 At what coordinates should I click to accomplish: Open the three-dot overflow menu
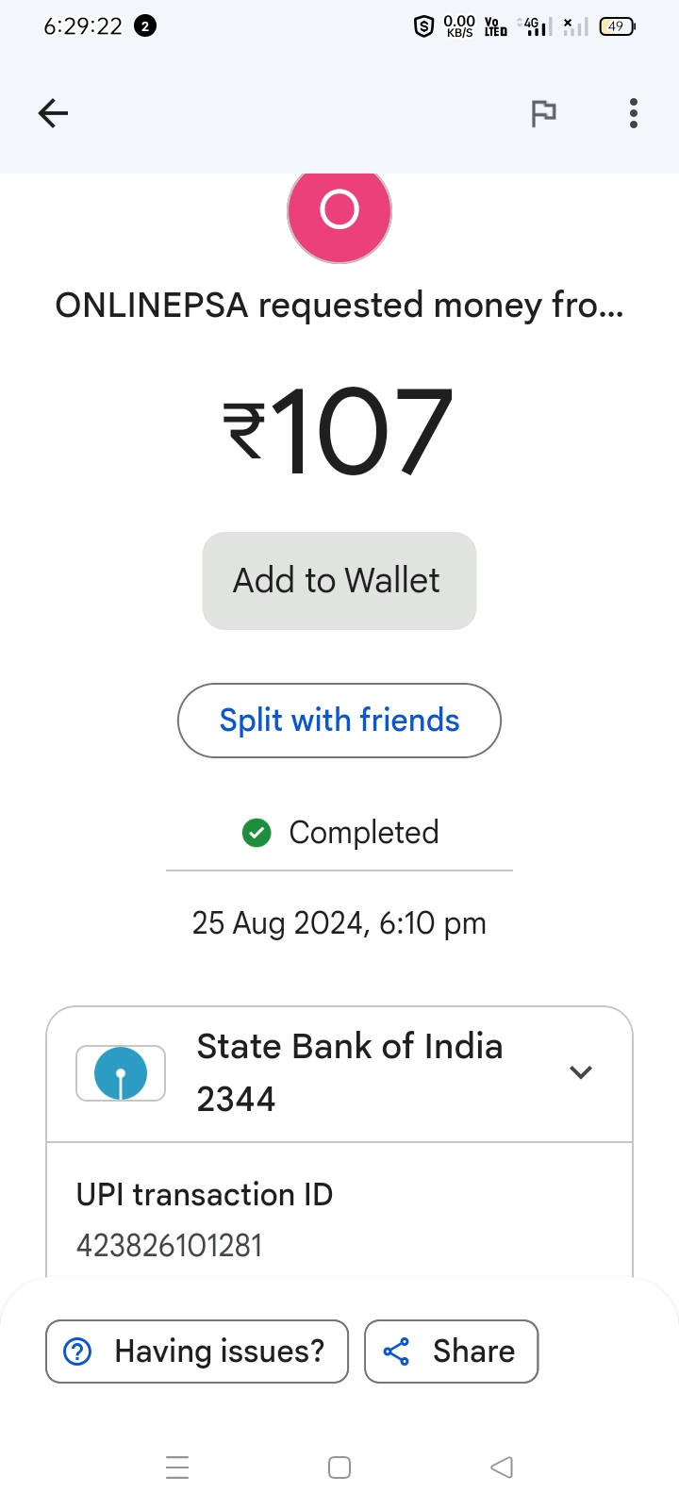tap(634, 113)
